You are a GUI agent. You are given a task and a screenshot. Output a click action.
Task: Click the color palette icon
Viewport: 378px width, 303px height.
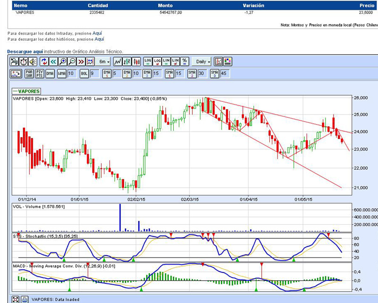[x=228, y=62]
